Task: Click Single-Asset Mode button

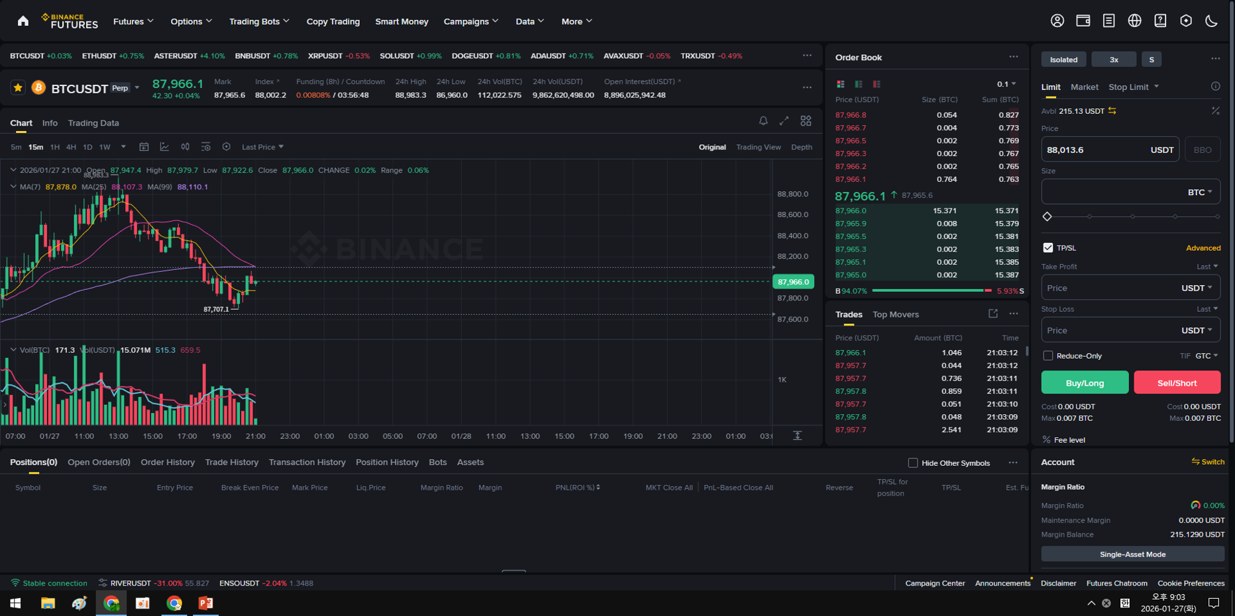Action: (x=1132, y=554)
